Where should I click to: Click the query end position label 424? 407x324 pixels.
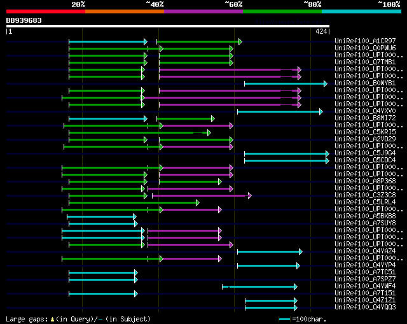click(321, 31)
